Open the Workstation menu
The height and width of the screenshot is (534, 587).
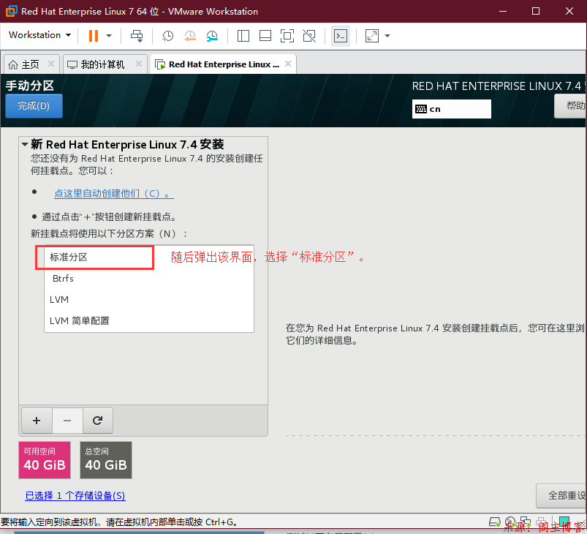point(39,35)
